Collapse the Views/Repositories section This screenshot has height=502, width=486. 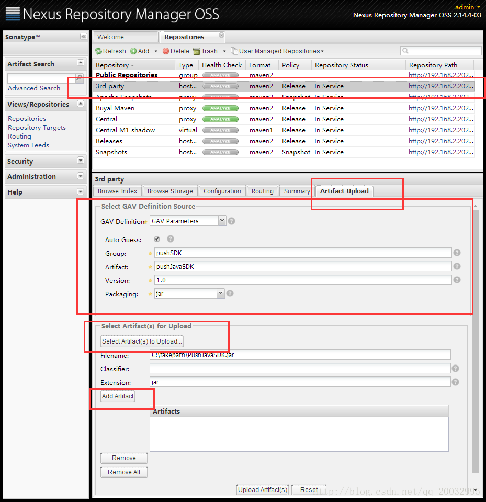[81, 104]
